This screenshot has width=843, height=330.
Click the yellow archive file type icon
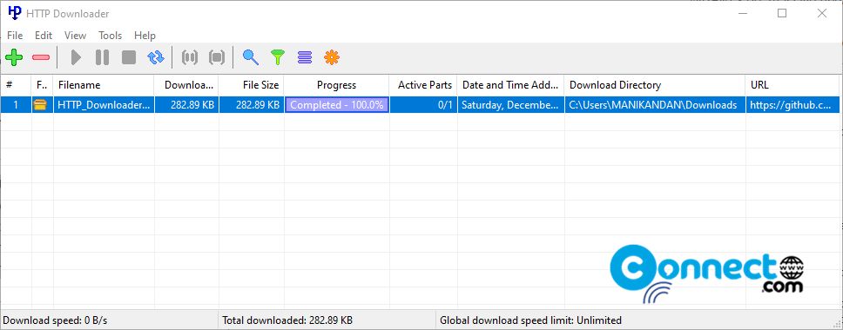(x=40, y=105)
